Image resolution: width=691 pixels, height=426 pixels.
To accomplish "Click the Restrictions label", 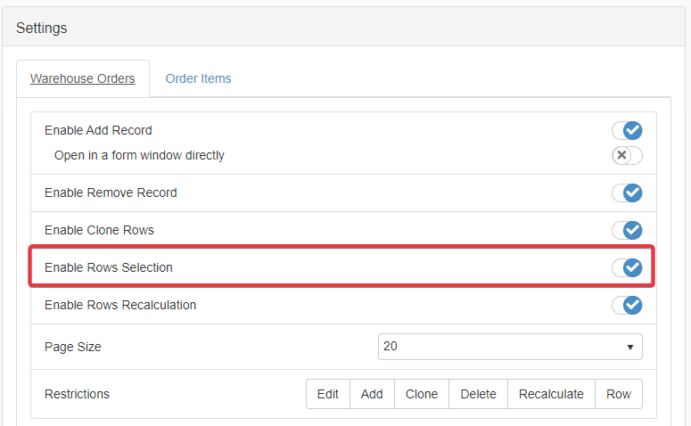I will [78, 394].
